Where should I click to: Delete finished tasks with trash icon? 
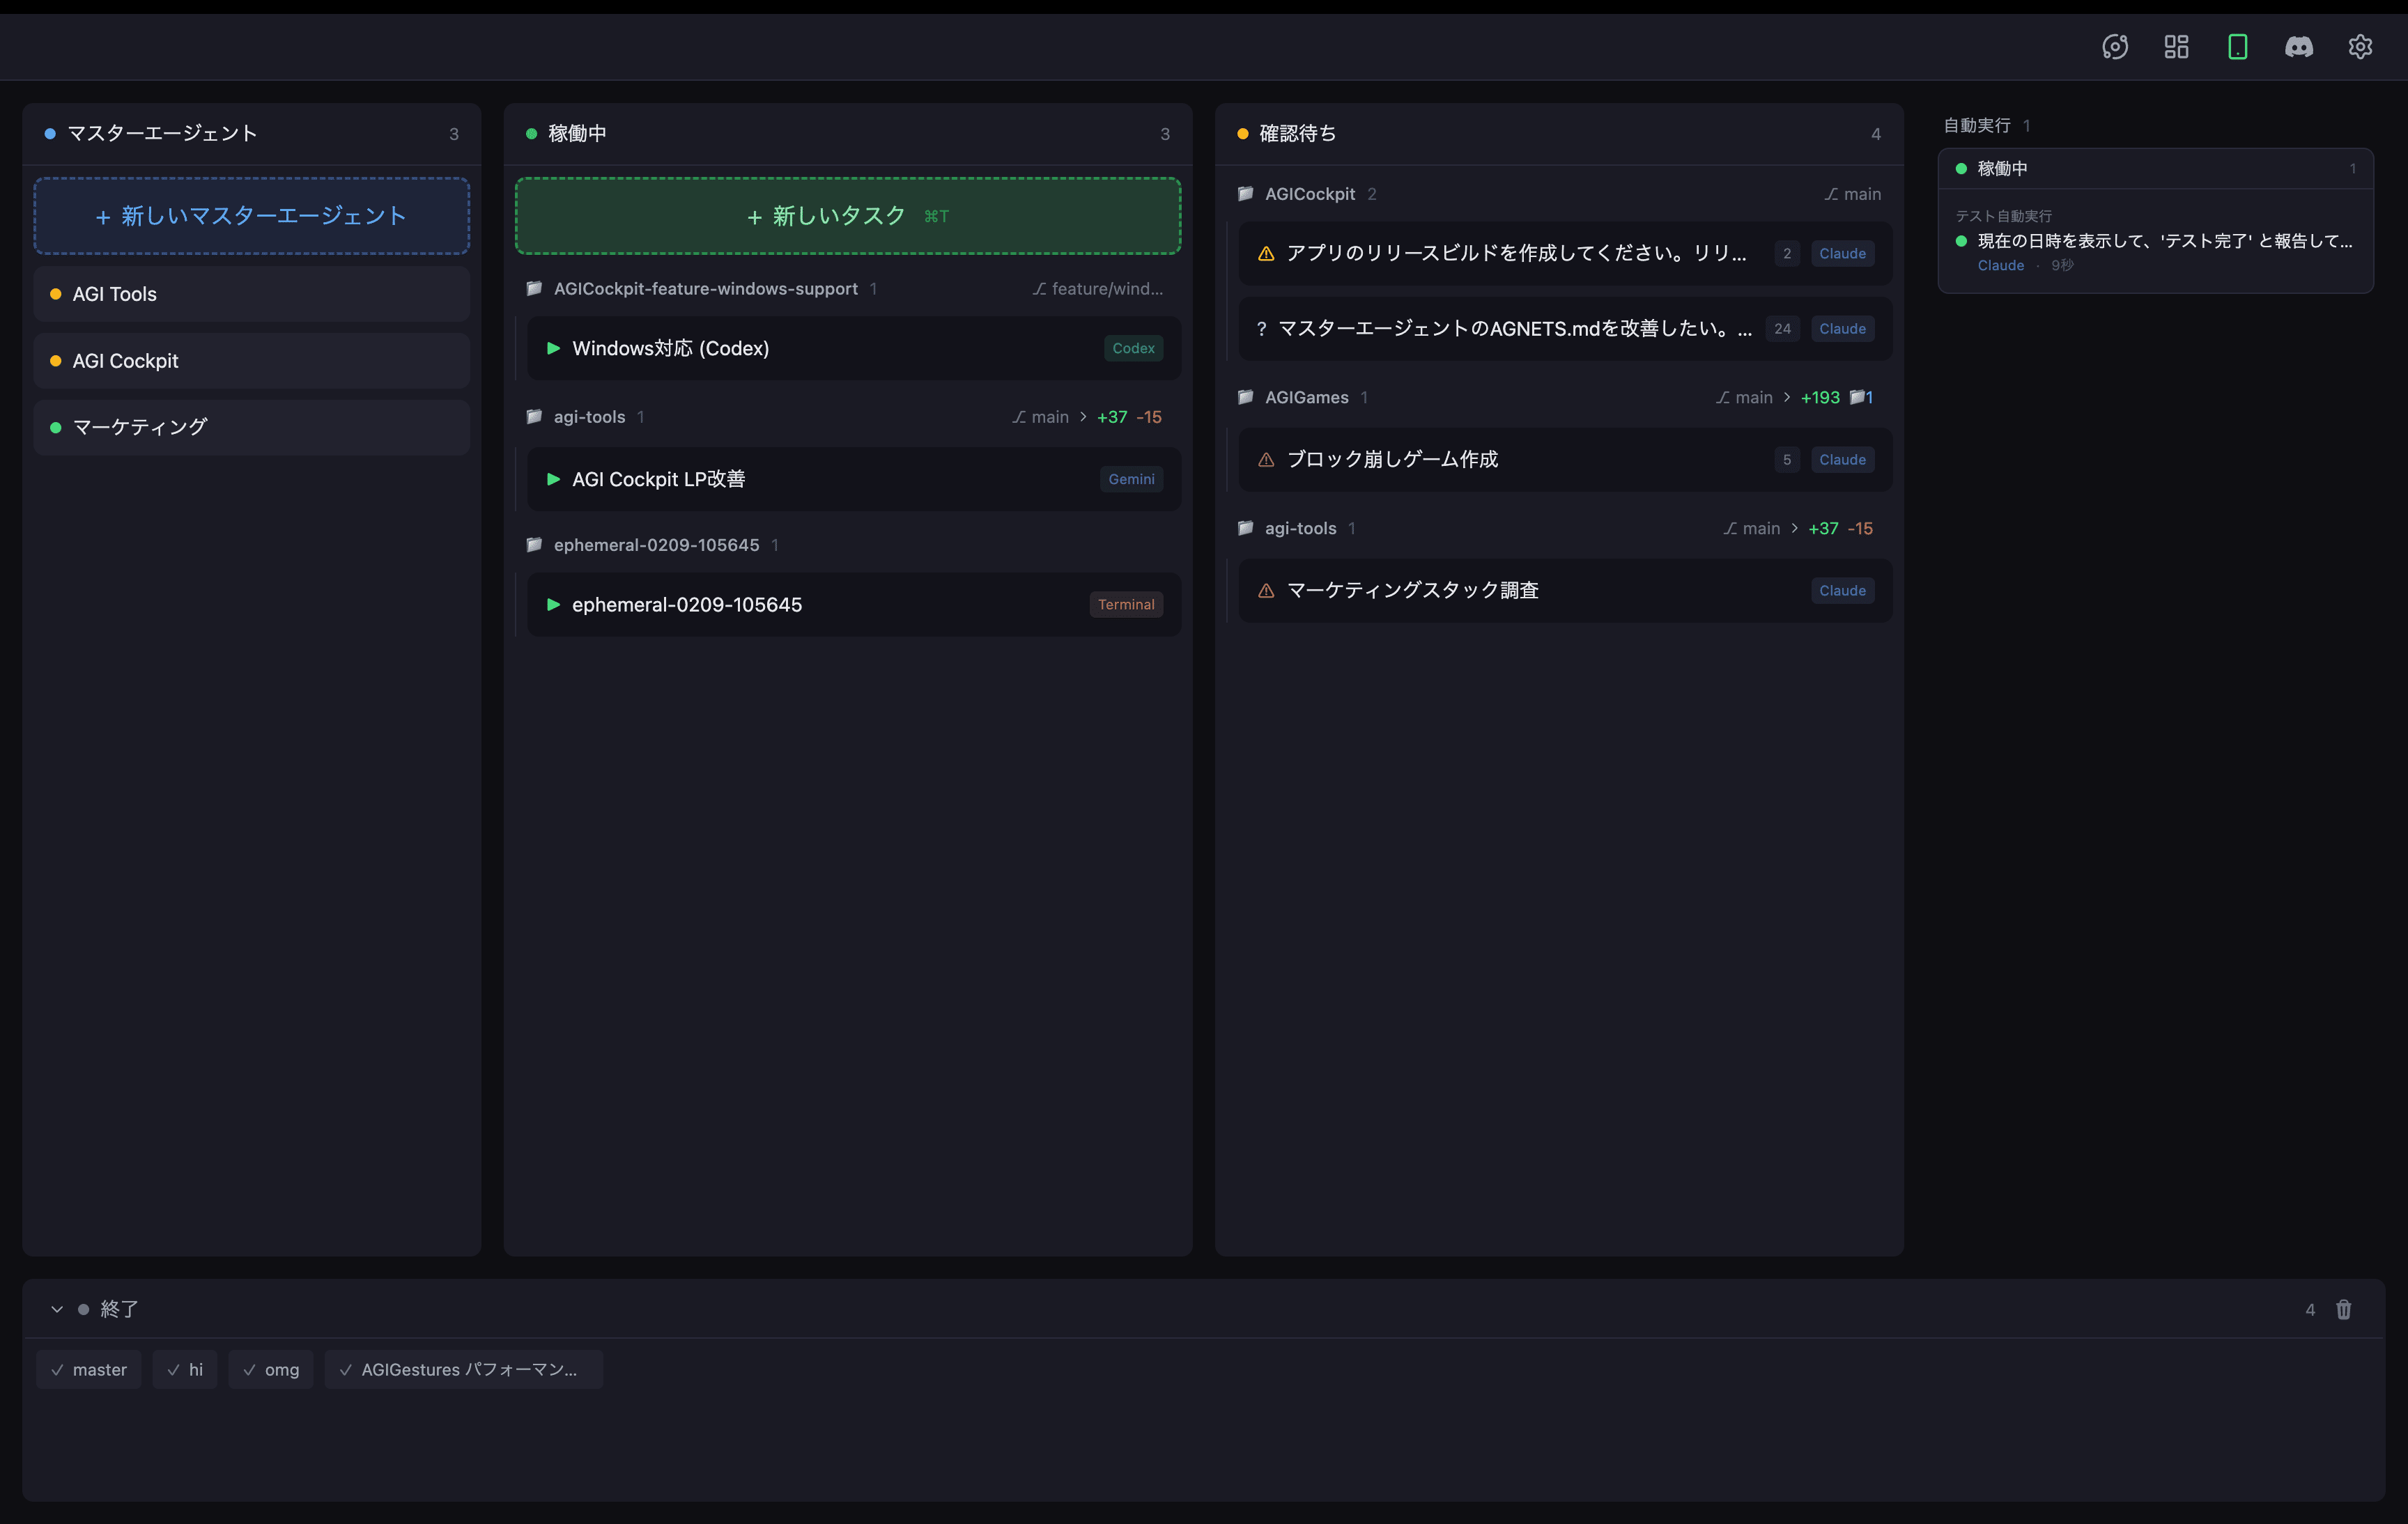pyautogui.click(x=2343, y=1309)
